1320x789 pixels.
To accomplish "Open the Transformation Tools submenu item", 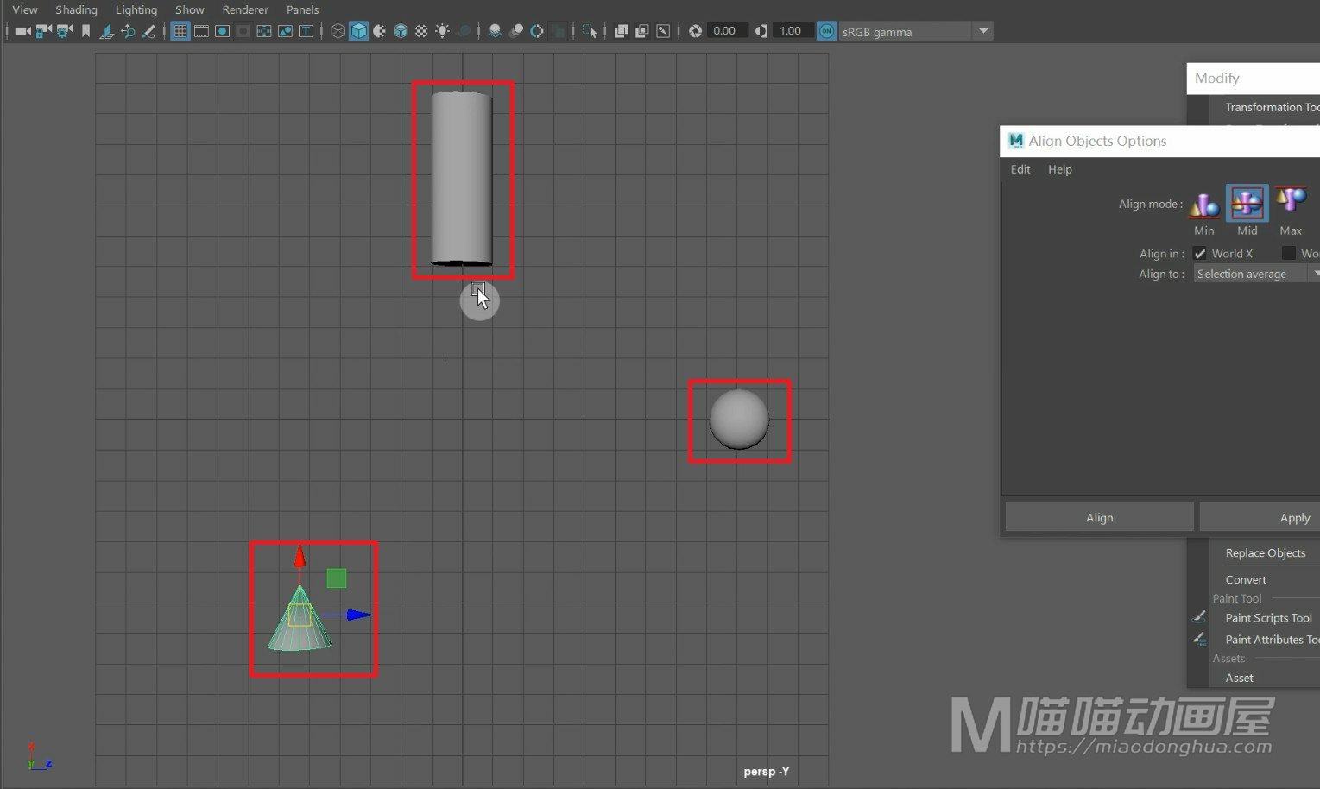I will click(1272, 107).
